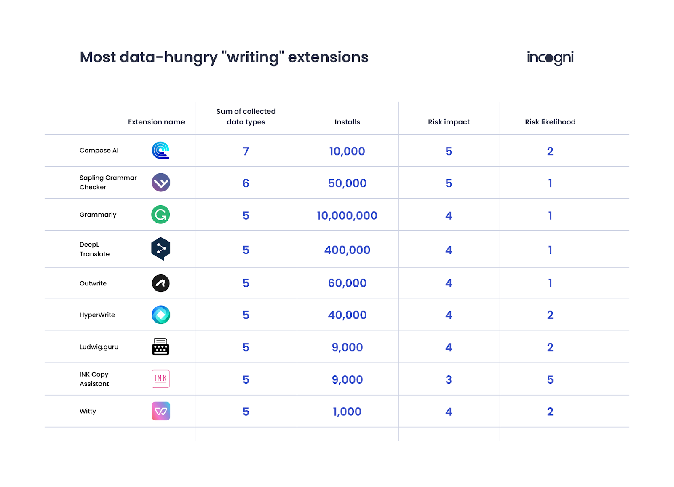674x487 pixels.
Task: Click the Sum of collected data types header
Action: pos(246,116)
